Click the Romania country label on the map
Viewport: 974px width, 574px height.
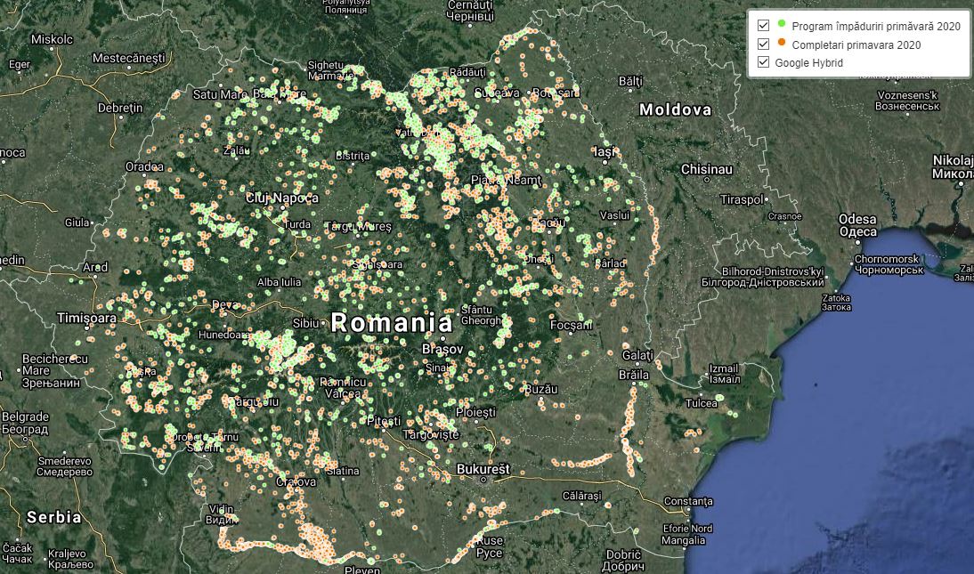coord(392,322)
